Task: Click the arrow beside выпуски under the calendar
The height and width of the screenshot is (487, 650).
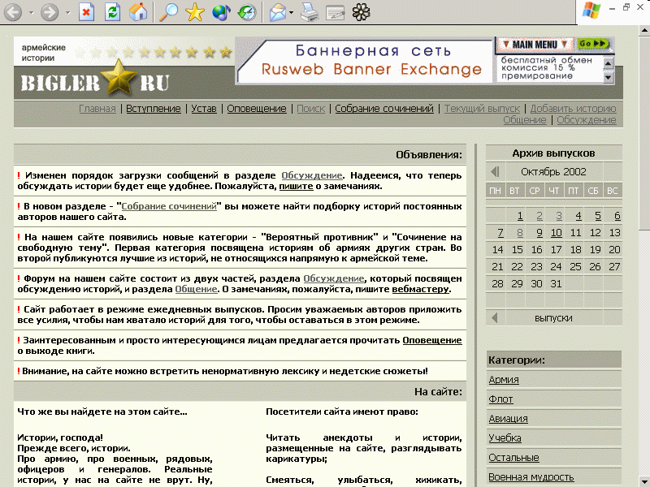Action: tap(494, 318)
